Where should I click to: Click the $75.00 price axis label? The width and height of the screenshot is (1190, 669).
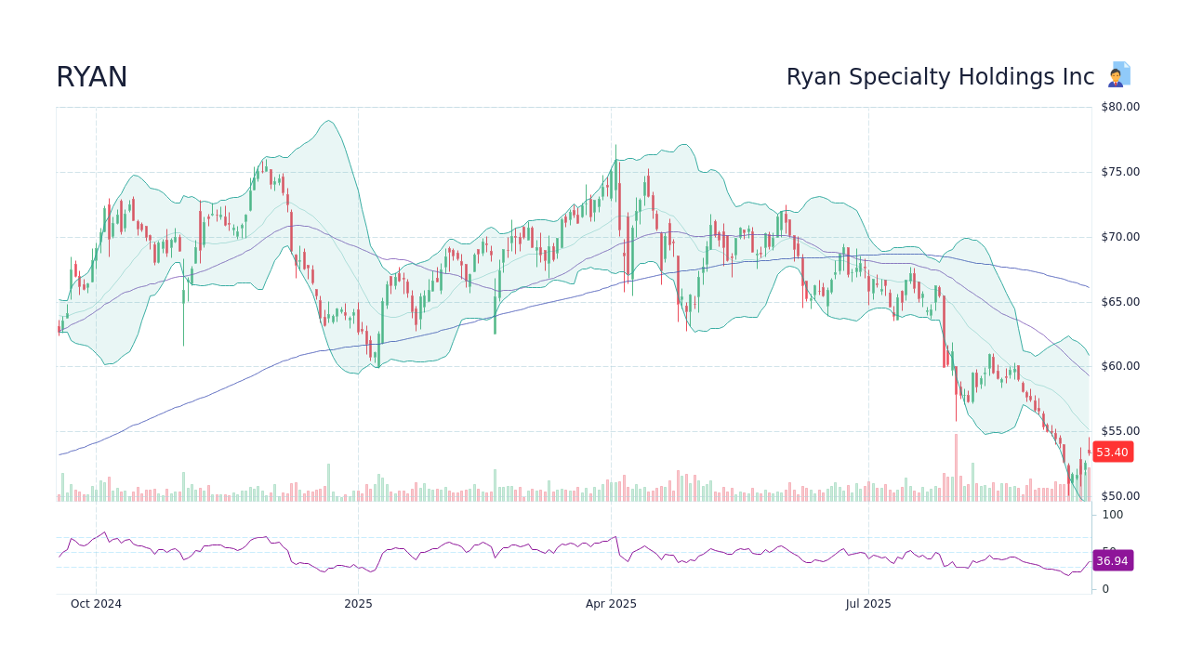pyautogui.click(x=1120, y=172)
